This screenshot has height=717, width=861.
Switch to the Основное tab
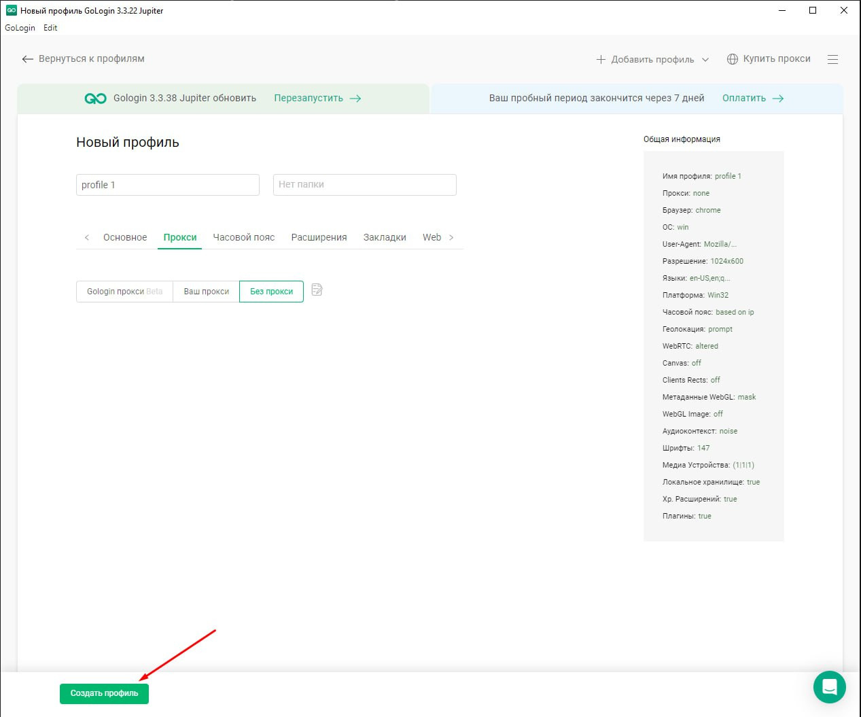[125, 237]
